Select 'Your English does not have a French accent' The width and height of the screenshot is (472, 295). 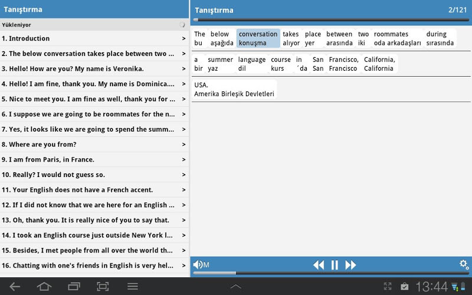(88, 190)
